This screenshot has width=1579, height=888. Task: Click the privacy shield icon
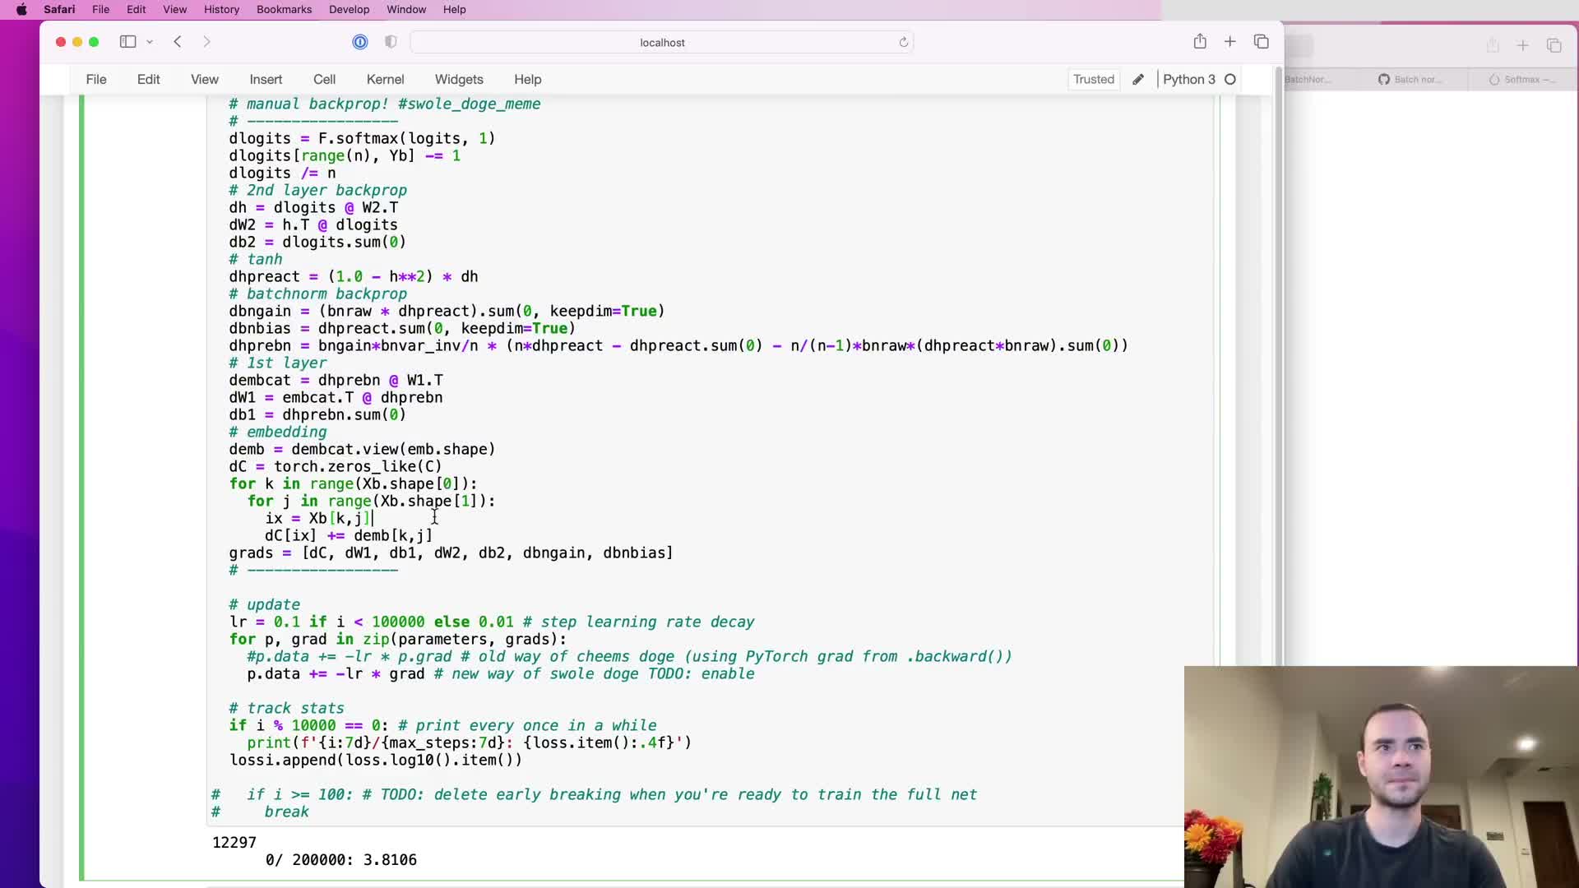click(391, 42)
